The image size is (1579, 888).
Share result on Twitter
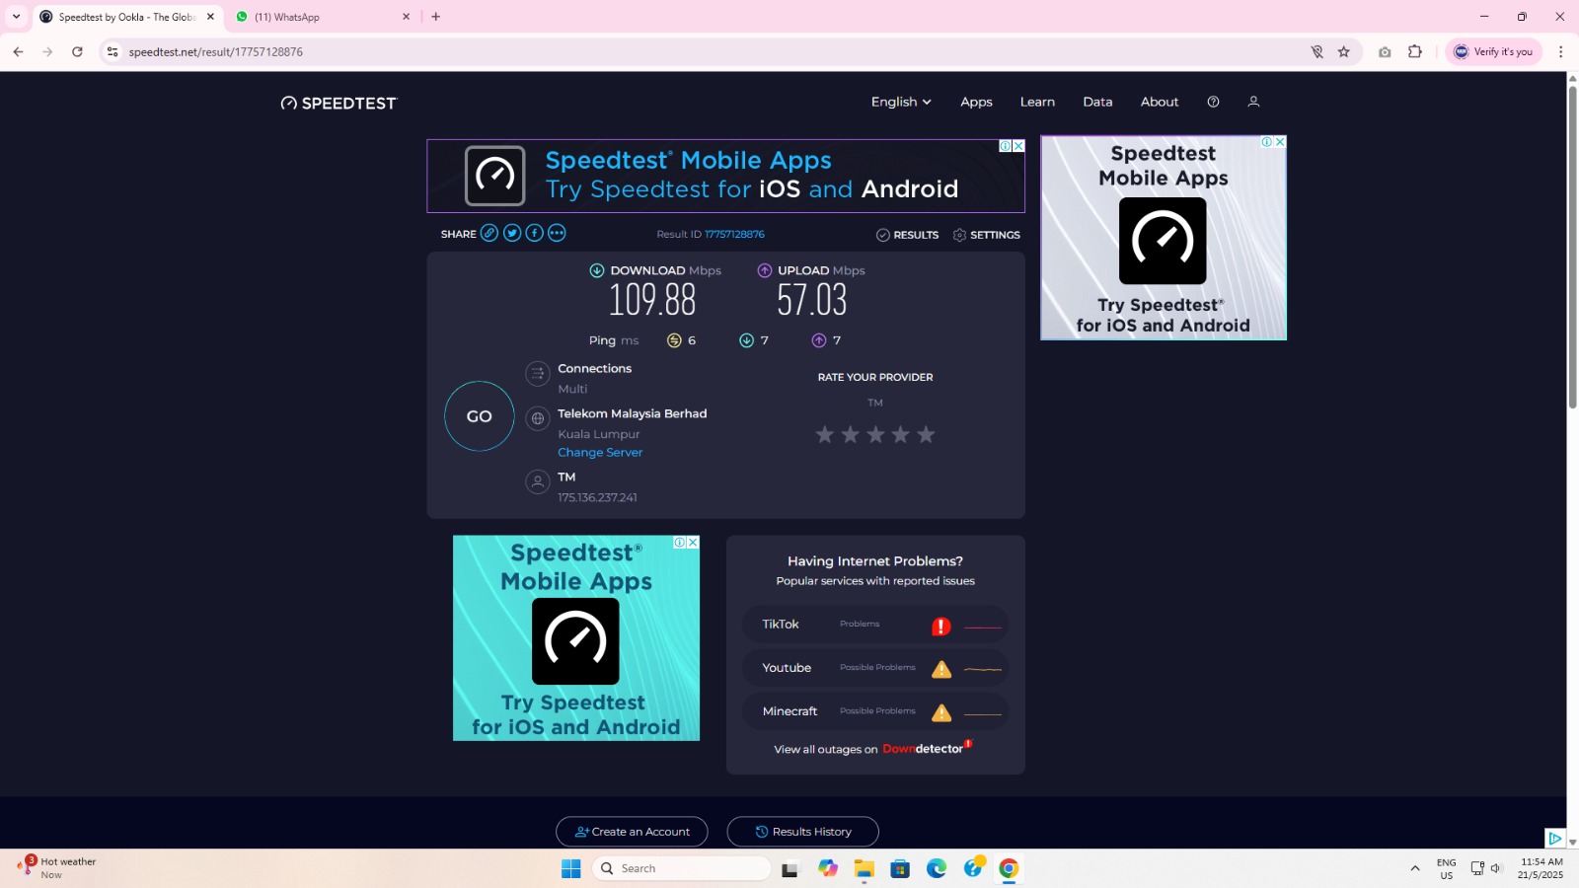[x=512, y=234]
